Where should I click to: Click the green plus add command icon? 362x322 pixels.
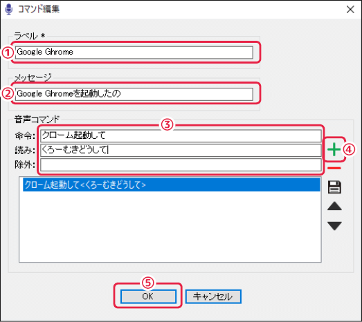pos(334,149)
